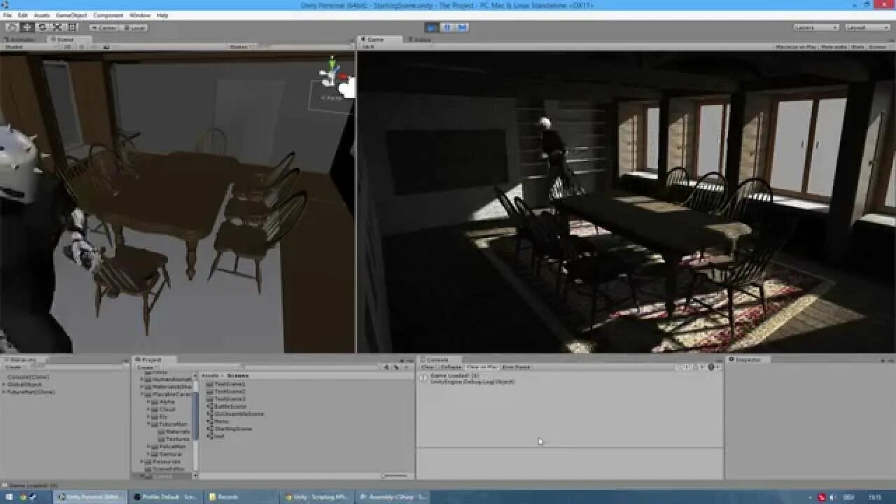Select the Alpha folder in Project tree
The width and height of the screenshot is (896, 504).
[x=167, y=402]
